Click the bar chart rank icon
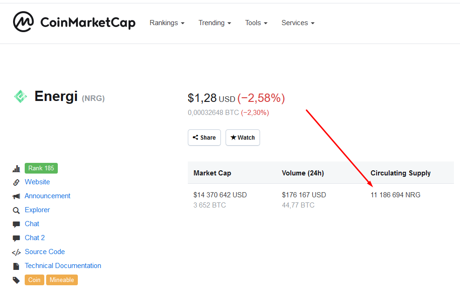The image size is (460, 302). point(16,168)
